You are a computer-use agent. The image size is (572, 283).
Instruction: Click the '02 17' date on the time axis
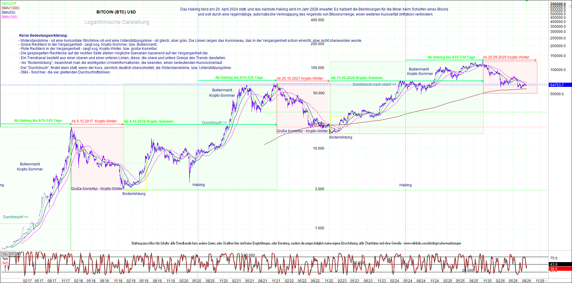(x=27, y=281)
